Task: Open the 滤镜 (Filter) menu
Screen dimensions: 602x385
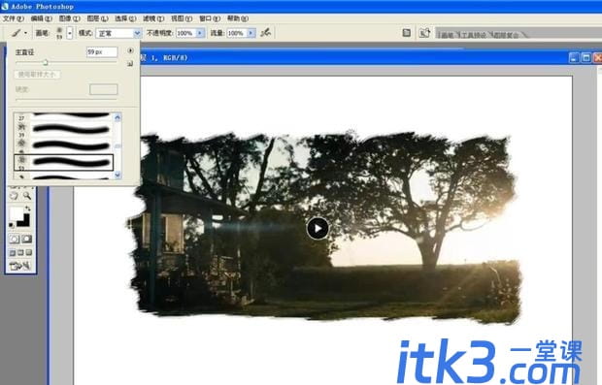Action: (153, 18)
